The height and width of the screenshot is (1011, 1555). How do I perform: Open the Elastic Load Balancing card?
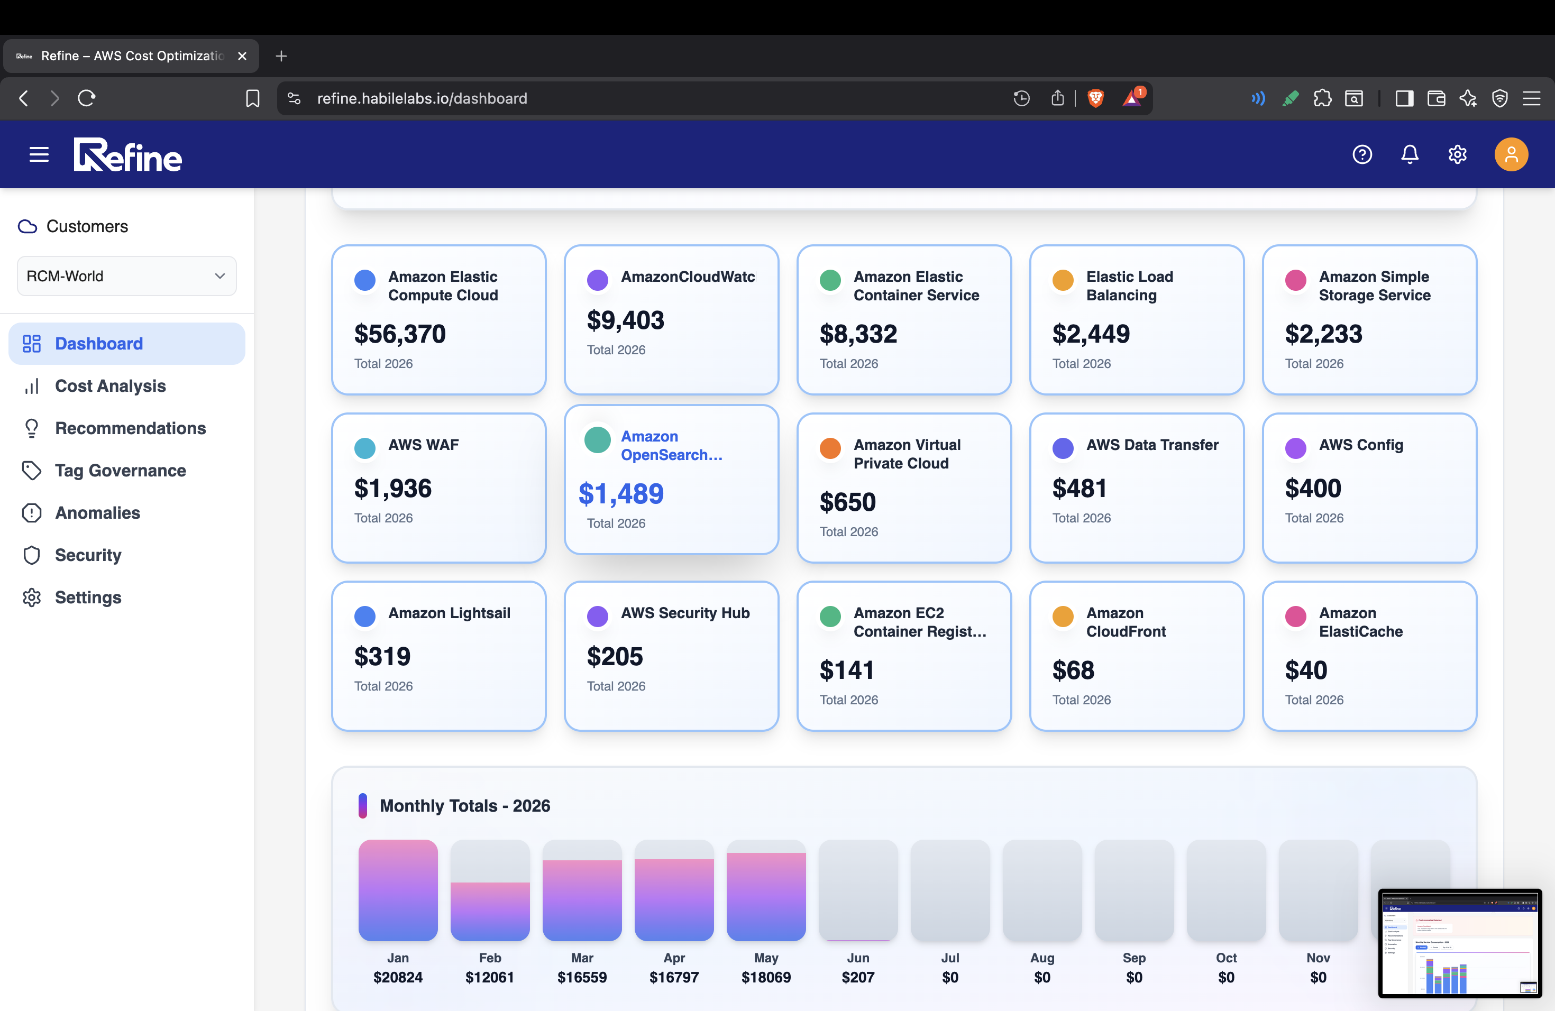[1137, 320]
